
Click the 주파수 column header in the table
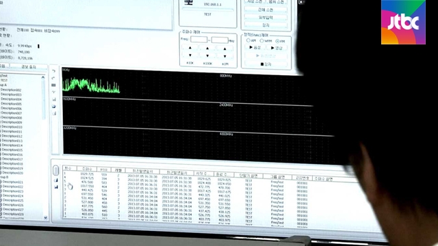[87, 169]
